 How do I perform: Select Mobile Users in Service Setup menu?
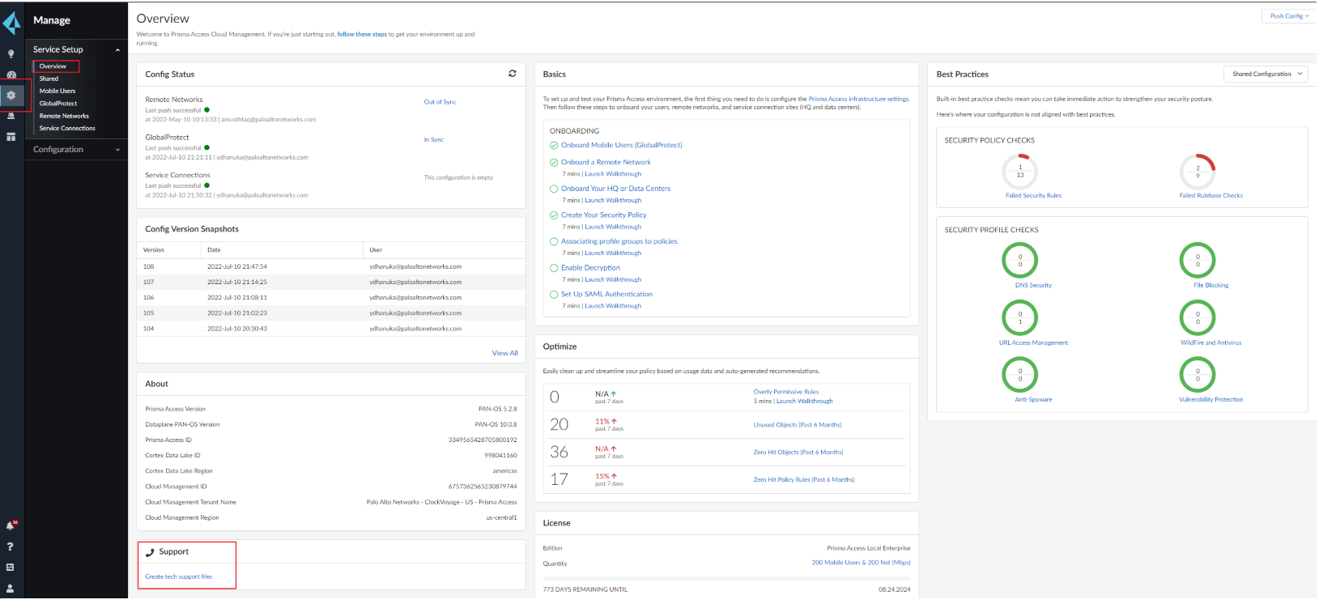pos(57,91)
